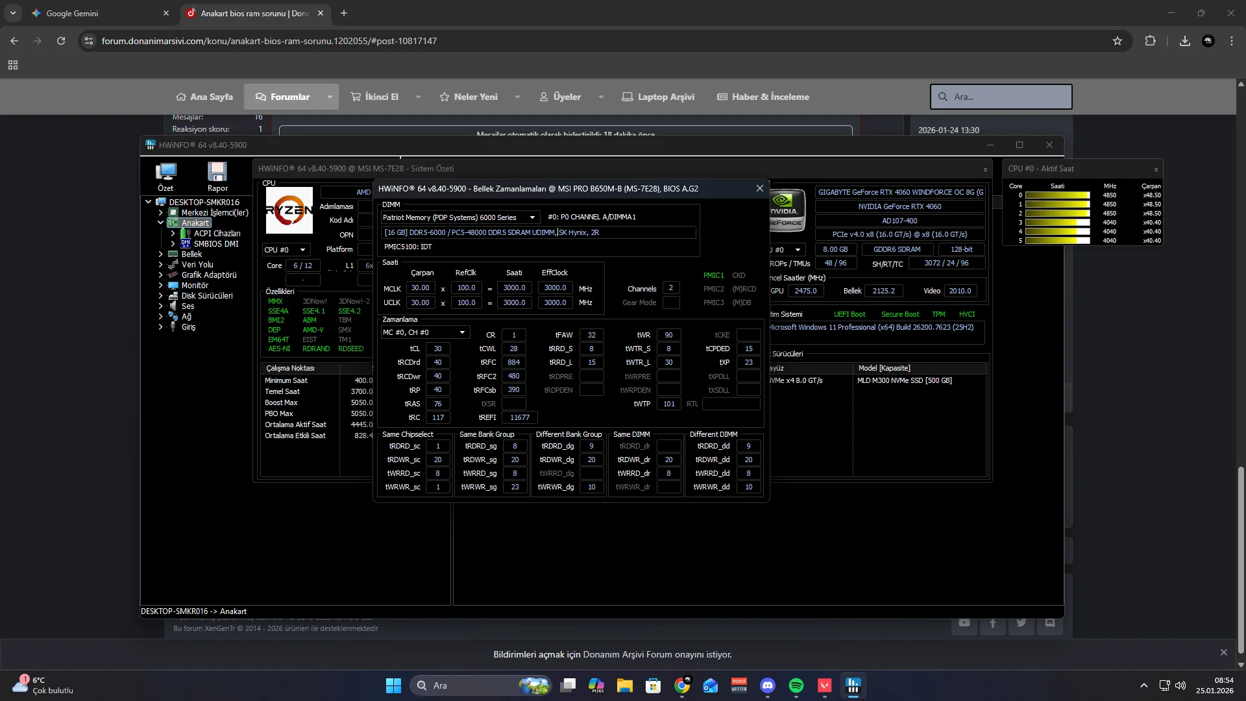The height and width of the screenshot is (701, 1246).
Task: Bookmark this page with the star icon
Action: tap(1117, 41)
